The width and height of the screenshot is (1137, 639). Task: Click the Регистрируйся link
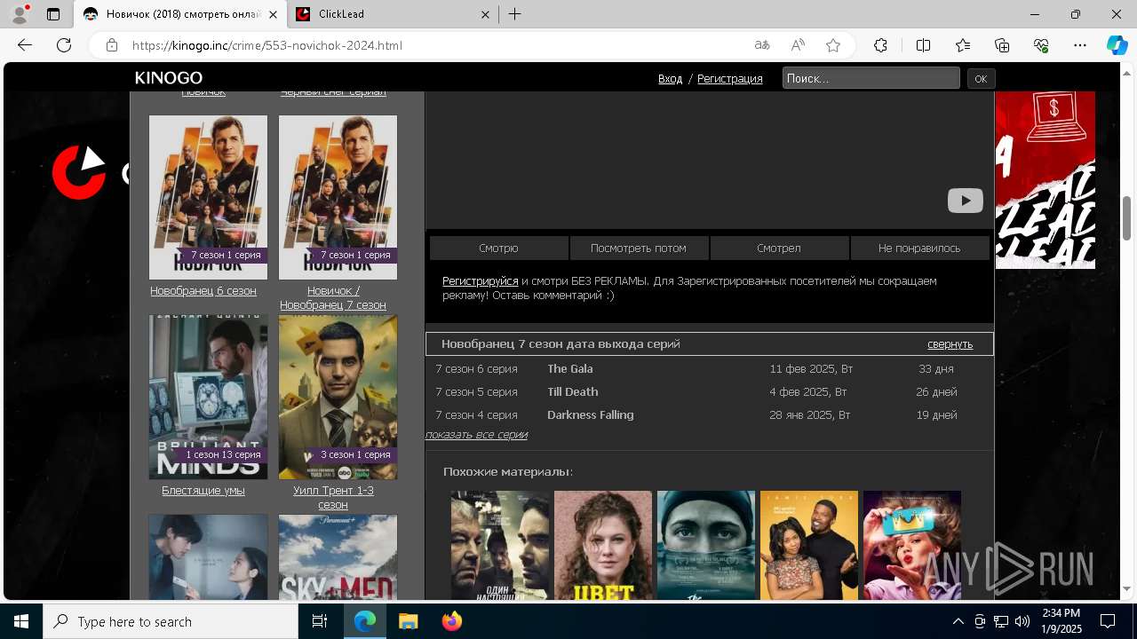[481, 280]
